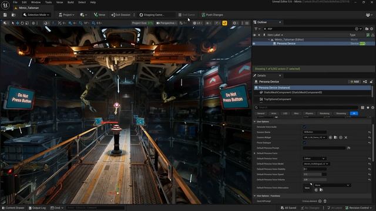Screen dimensions: 376x211
Task: Select Persona Device in the Outliner
Action: (286, 43)
